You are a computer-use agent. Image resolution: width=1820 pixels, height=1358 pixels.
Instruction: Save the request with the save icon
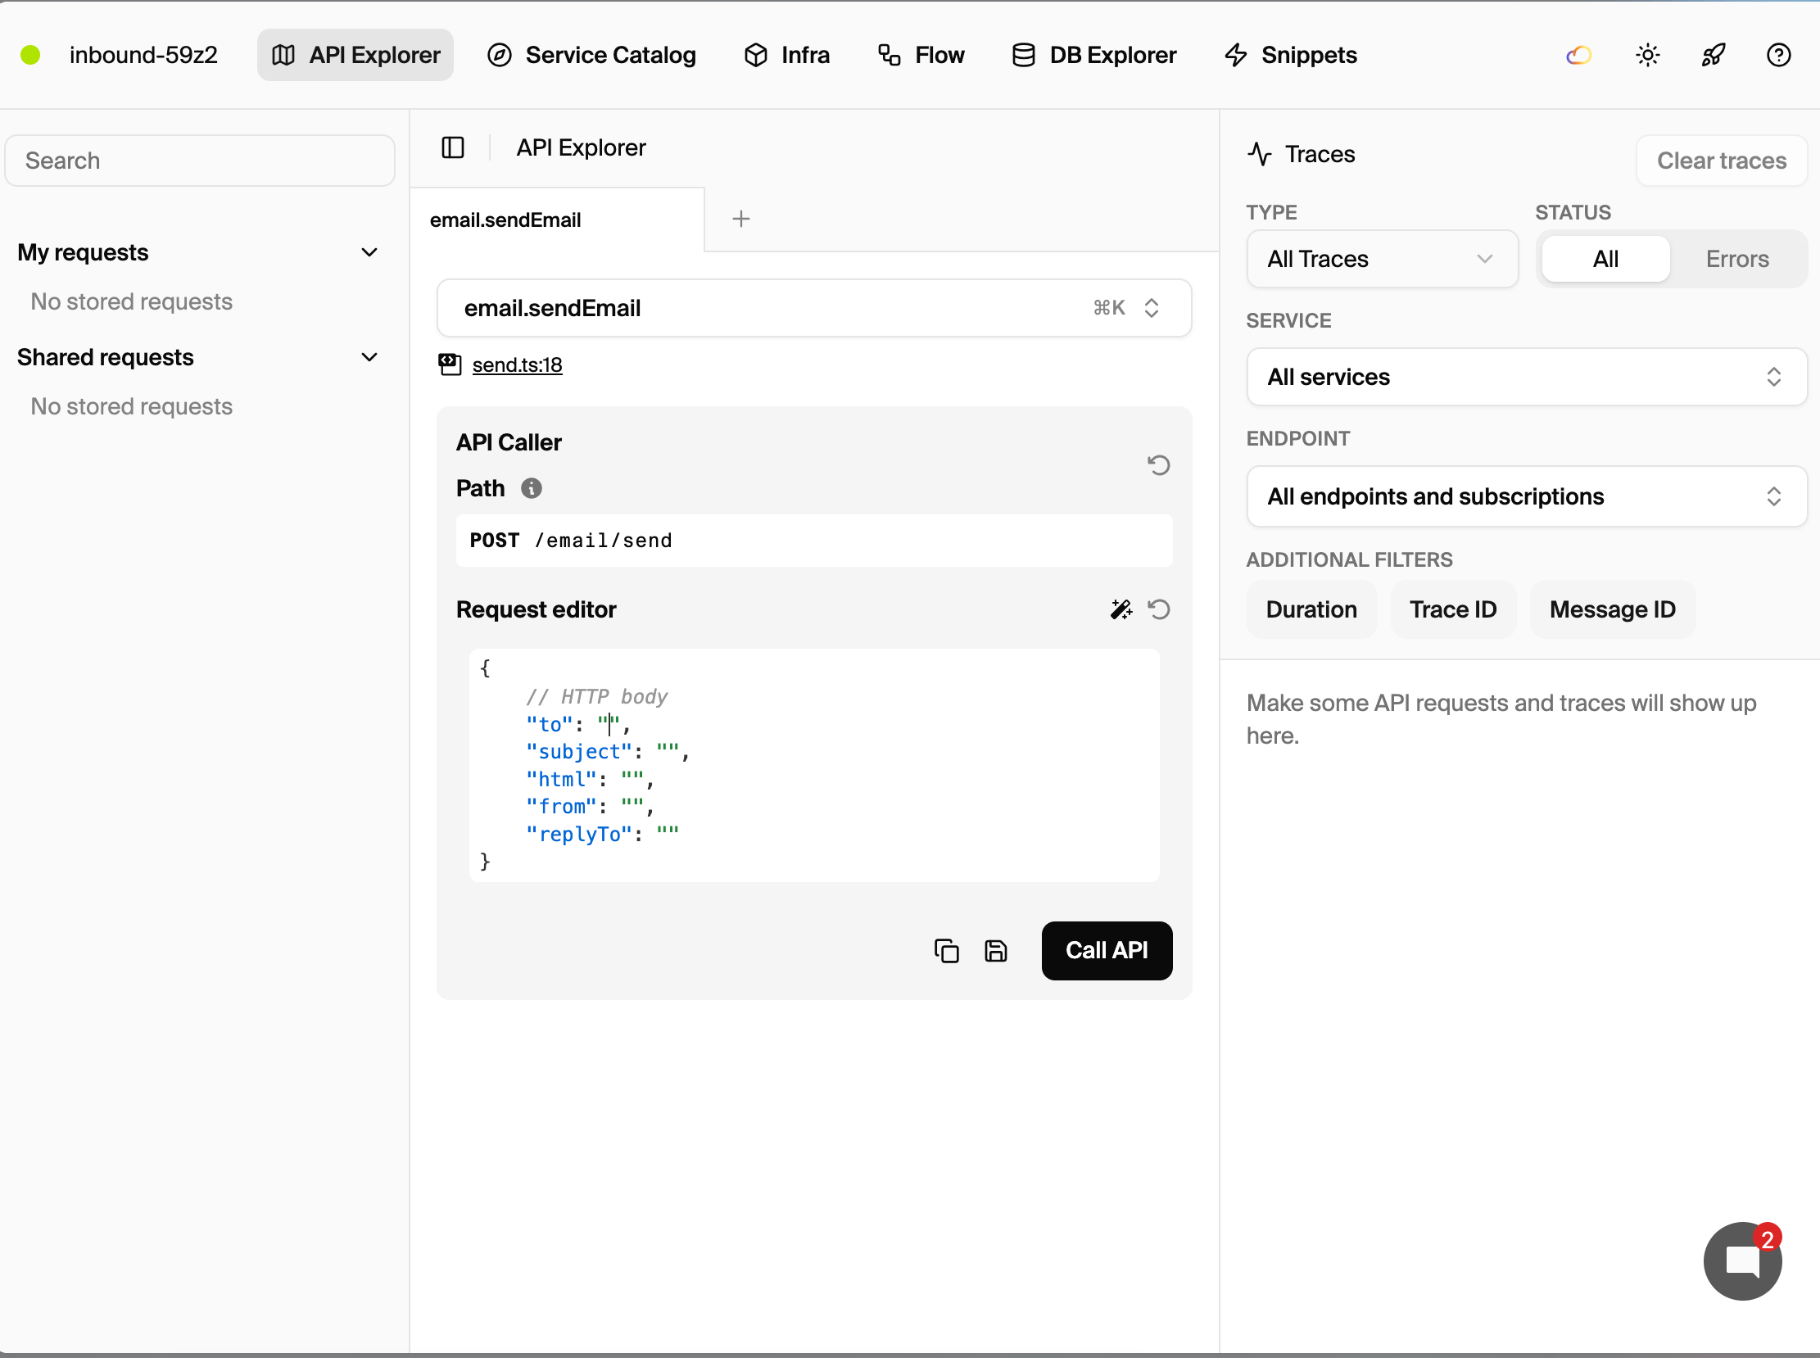[994, 950]
